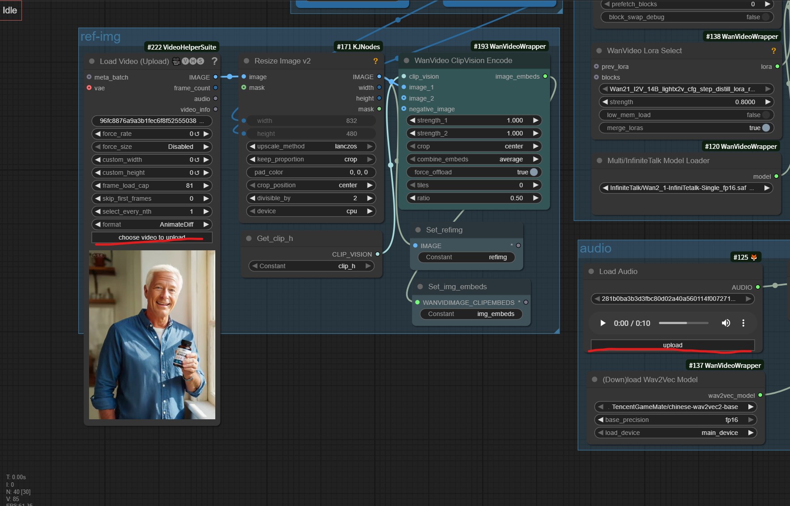Viewport: 790px width, 506px height.
Task: Click the img_embeds Constant field
Action: click(x=471, y=314)
